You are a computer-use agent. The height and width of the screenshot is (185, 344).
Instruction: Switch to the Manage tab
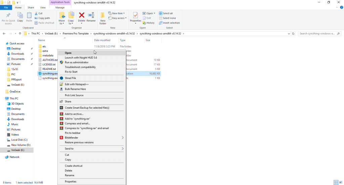[x=60, y=7]
